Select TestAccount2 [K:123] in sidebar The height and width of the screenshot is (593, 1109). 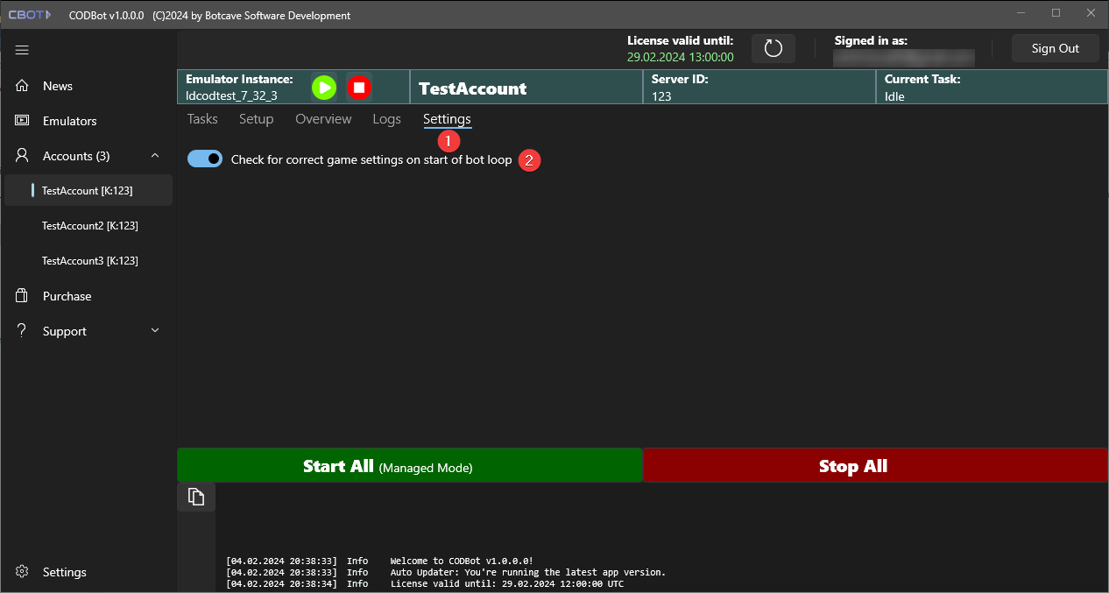(89, 226)
